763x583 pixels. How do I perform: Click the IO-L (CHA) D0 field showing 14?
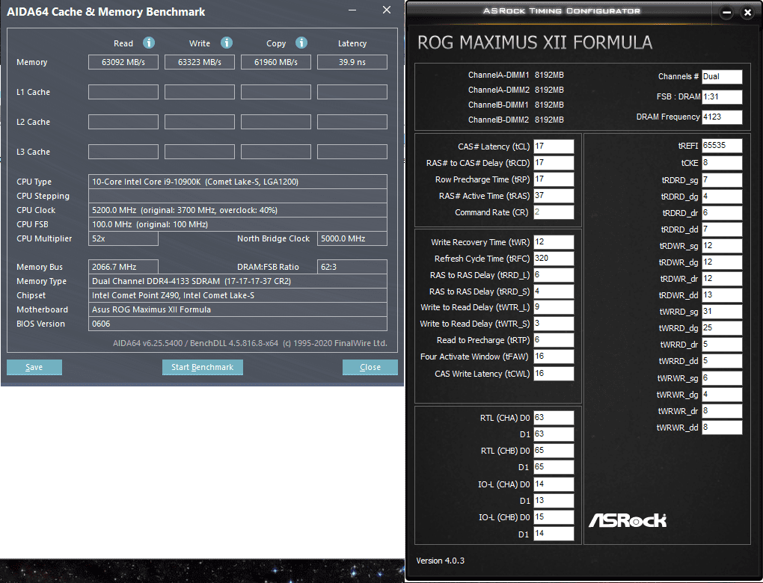coord(554,484)
